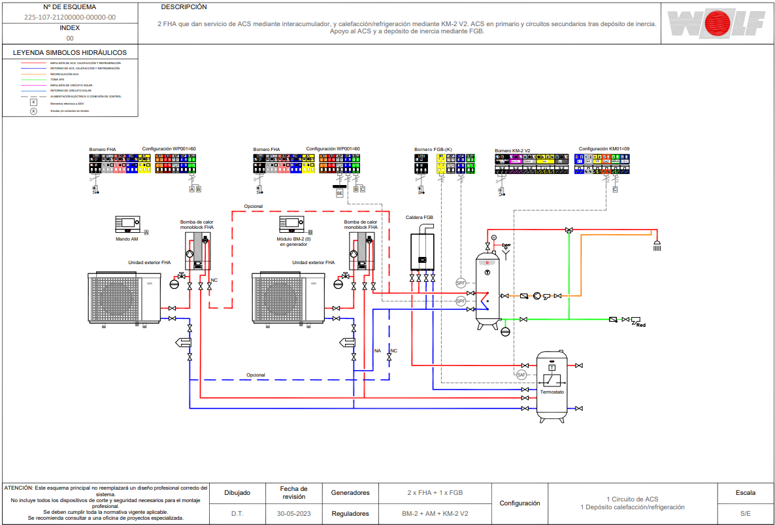Select the boxed X legend symbol
The height and width of the screenshot is (525, 775).
tap(33, 103)
